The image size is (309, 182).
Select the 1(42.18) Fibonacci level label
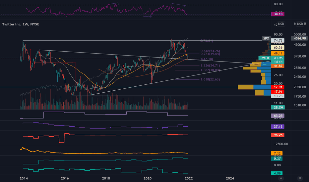207,59
